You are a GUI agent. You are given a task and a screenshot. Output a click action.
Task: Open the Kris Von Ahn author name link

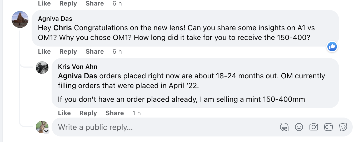tap(78, 67)
